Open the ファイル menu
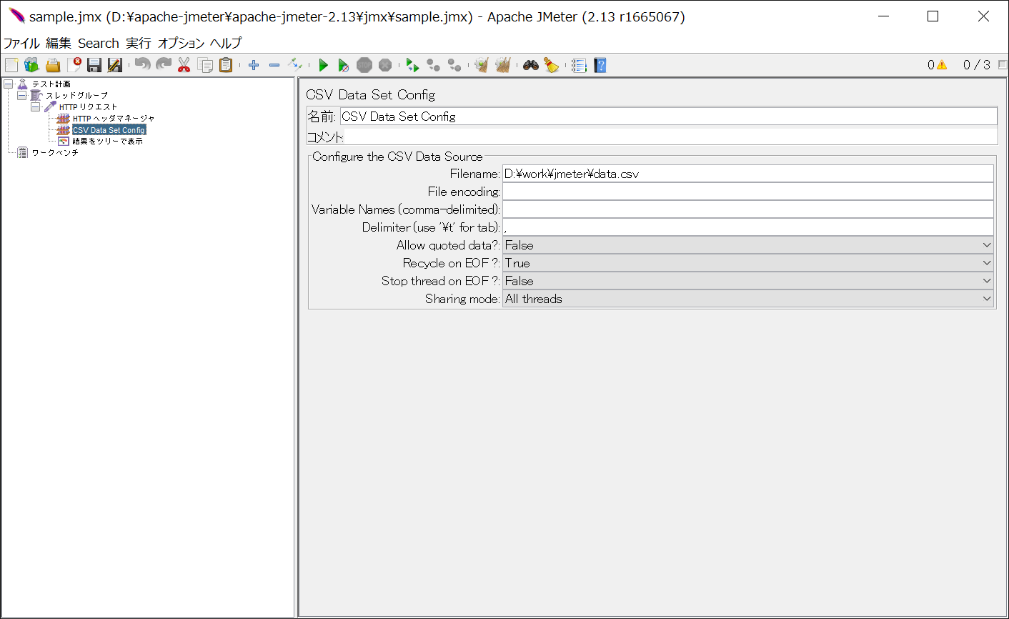The height and width of the screenshot is (619, 1009). point(21,43)
